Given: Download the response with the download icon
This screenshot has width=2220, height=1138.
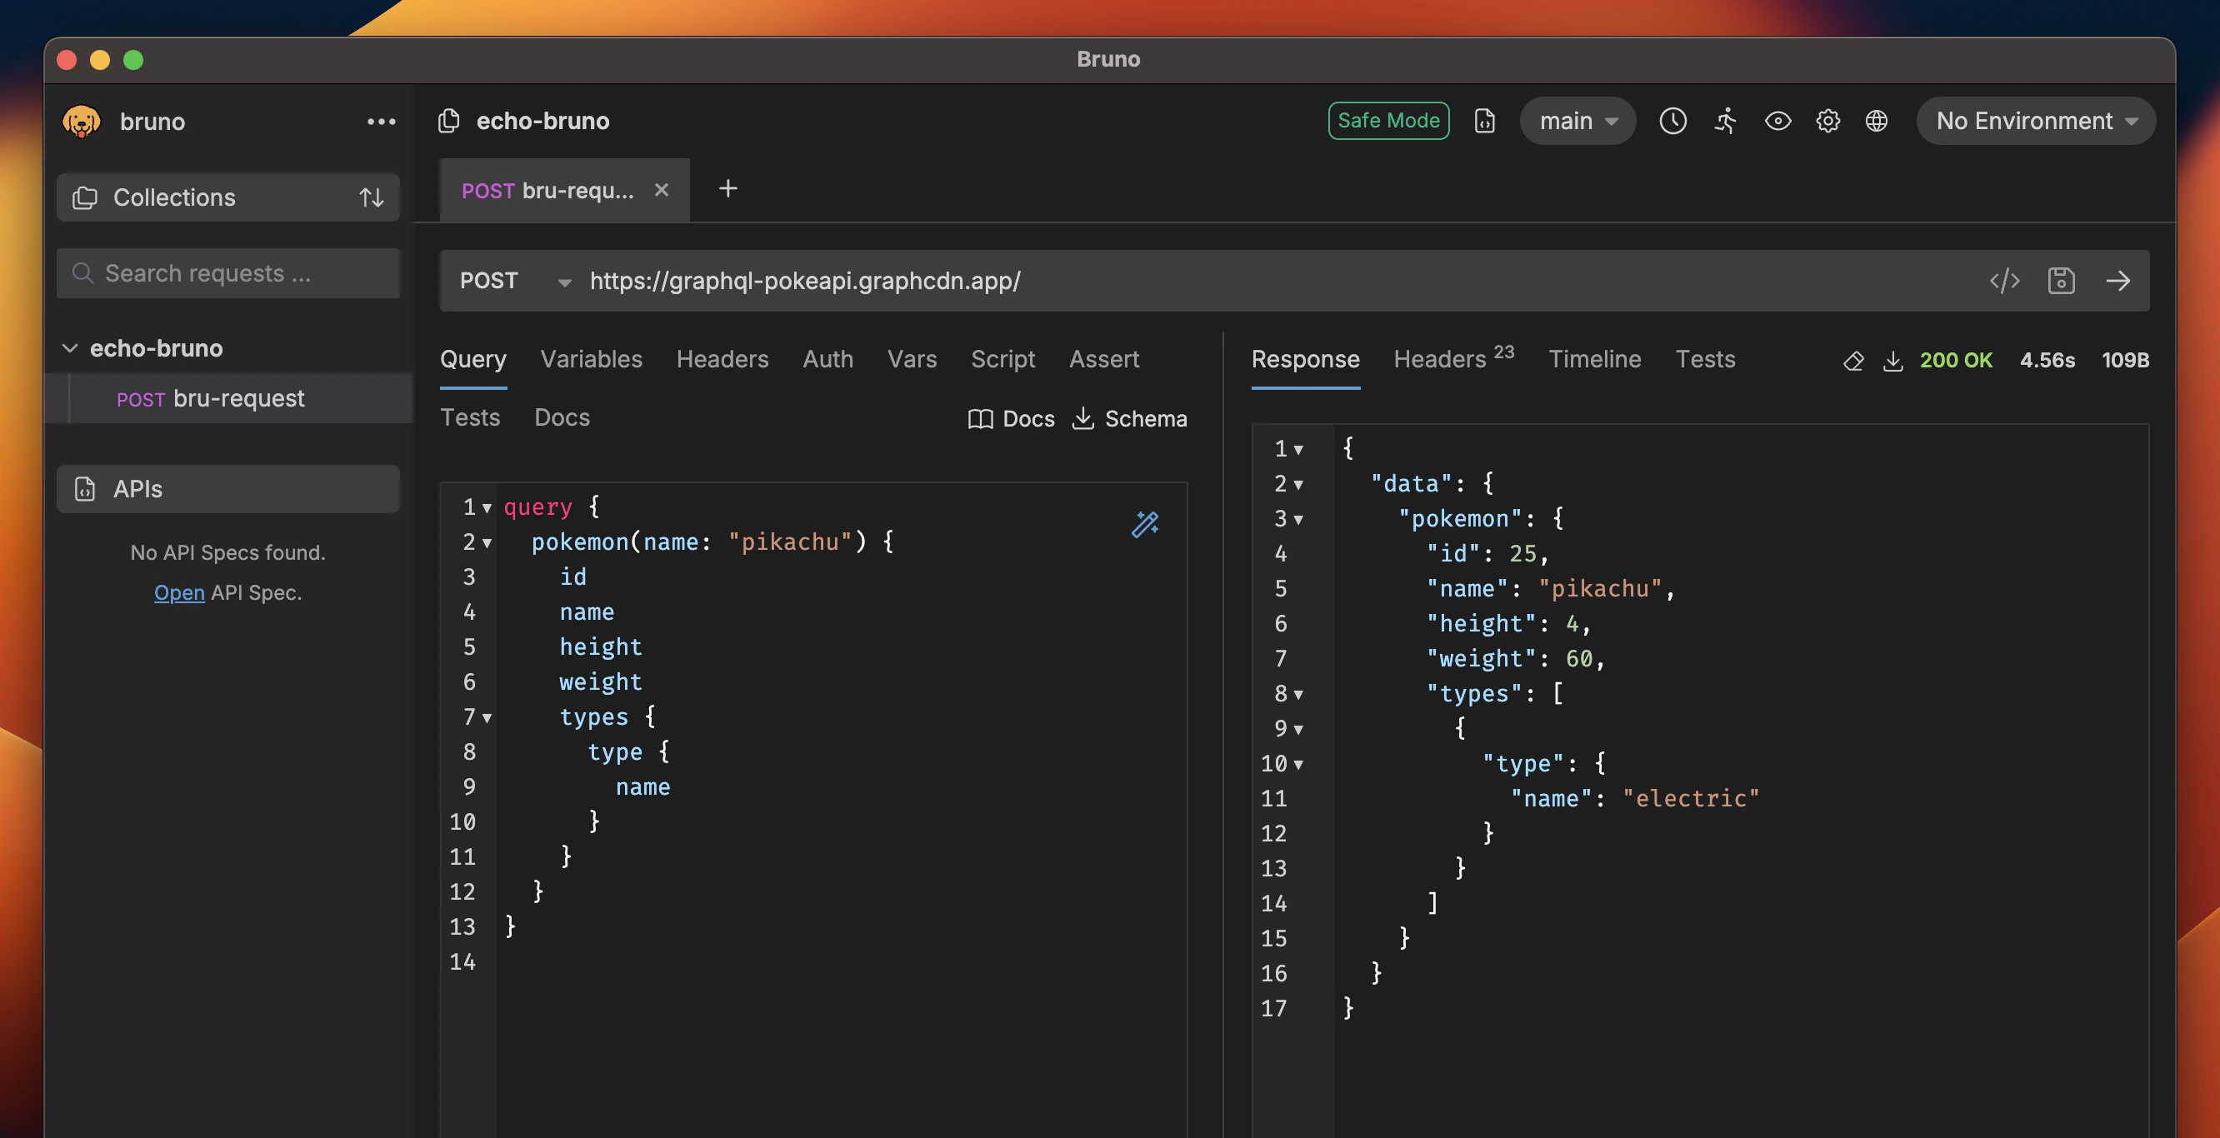Looking at the screenshot, I should point(1893,361).
